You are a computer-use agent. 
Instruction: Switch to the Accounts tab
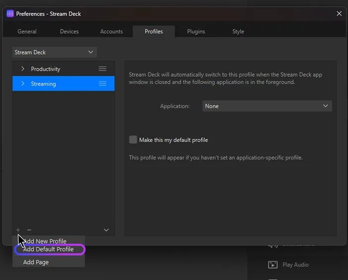112,32
